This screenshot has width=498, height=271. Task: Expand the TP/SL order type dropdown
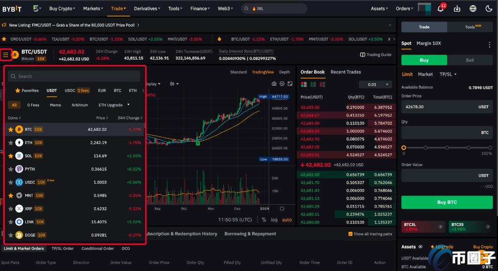tap(448, 74)
